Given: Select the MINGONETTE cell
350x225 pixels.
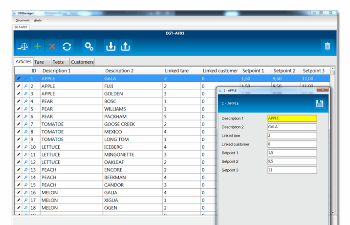Looking at the screenshot, I should click(132, 154).
